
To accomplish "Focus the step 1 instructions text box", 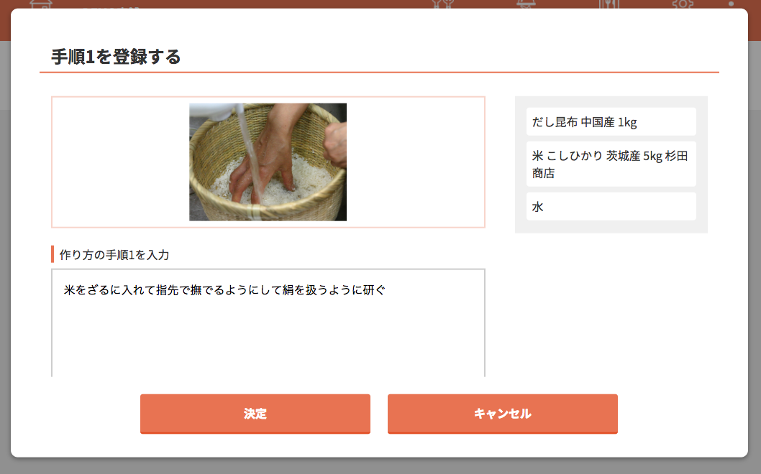I will click(268, 322).
